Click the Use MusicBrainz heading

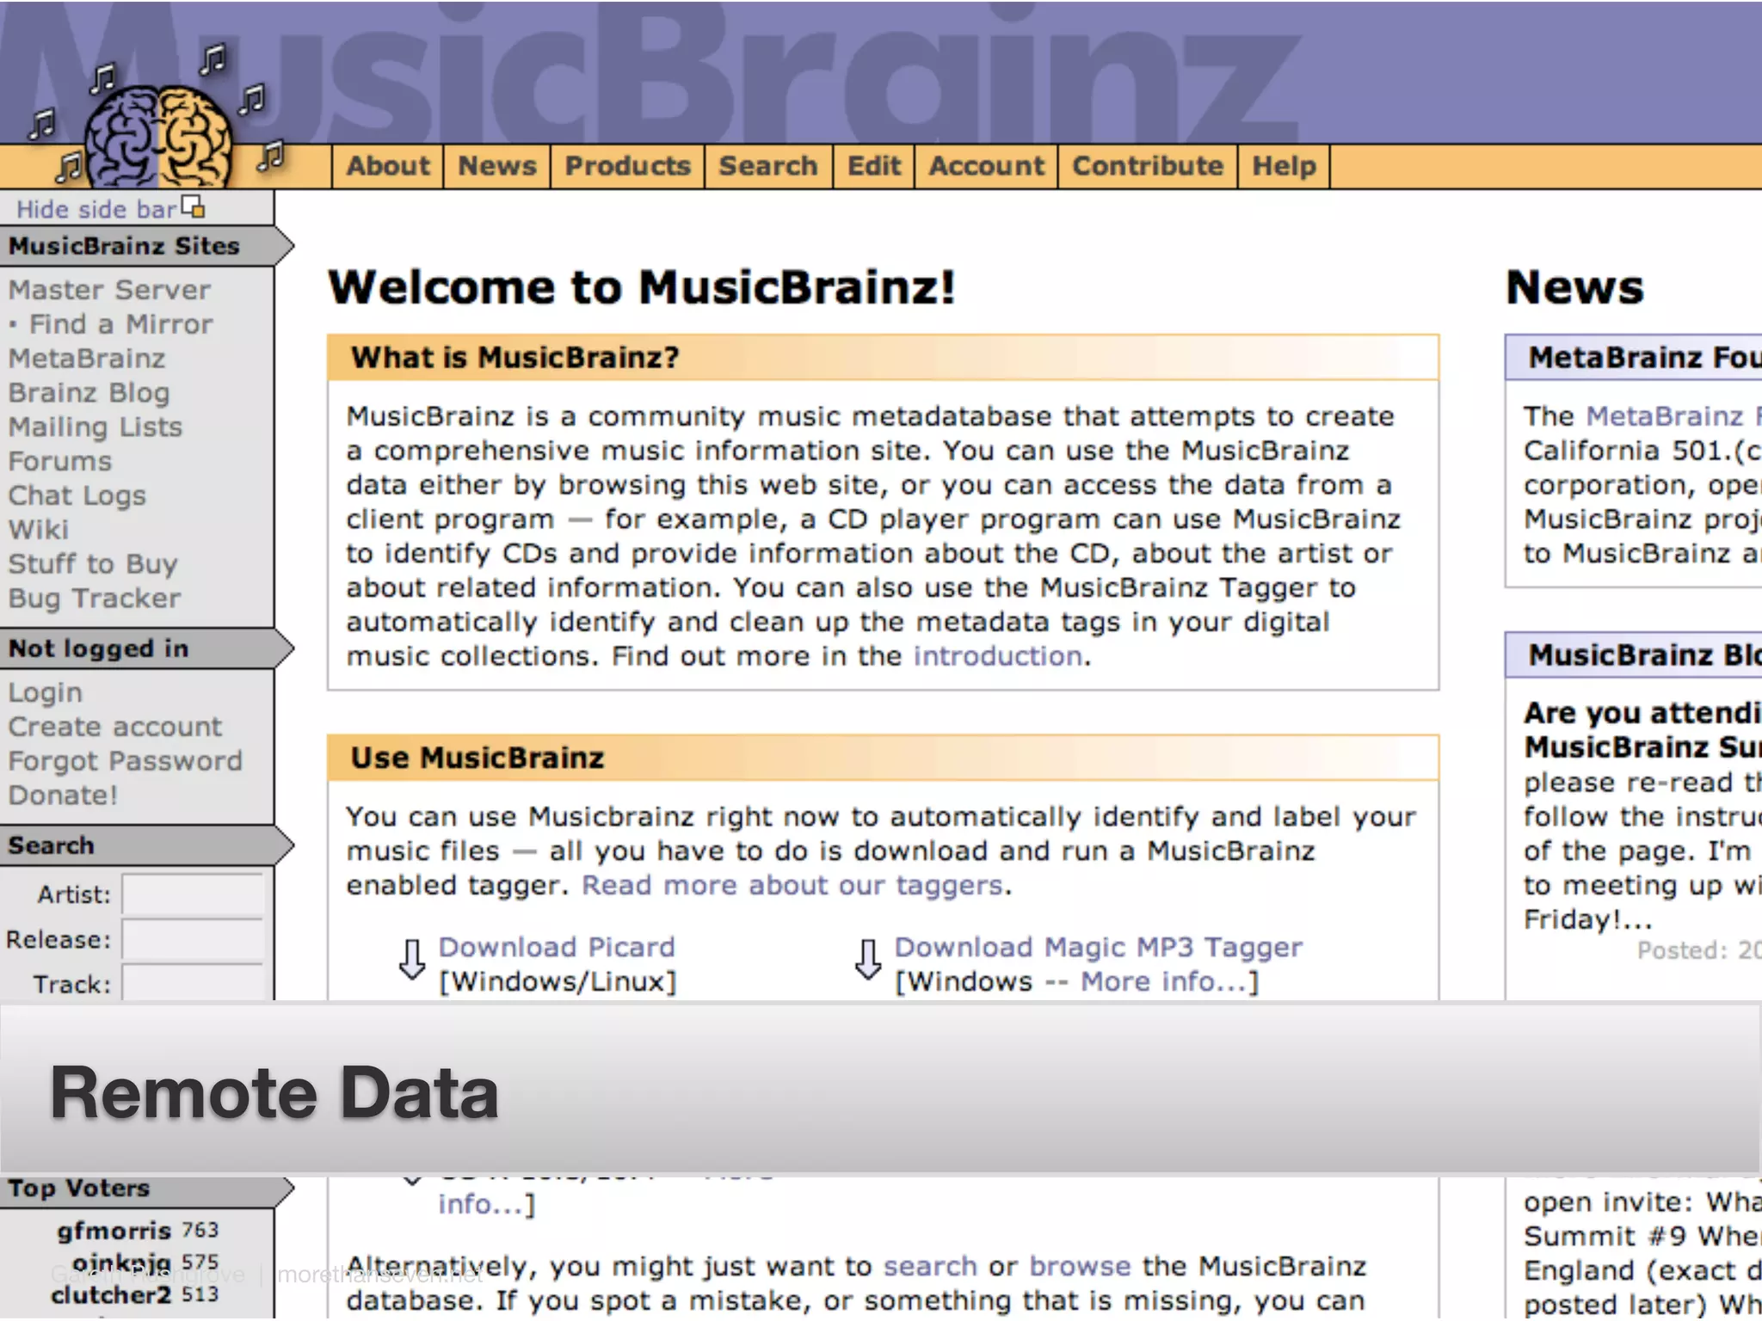click(x=477, y=758)
